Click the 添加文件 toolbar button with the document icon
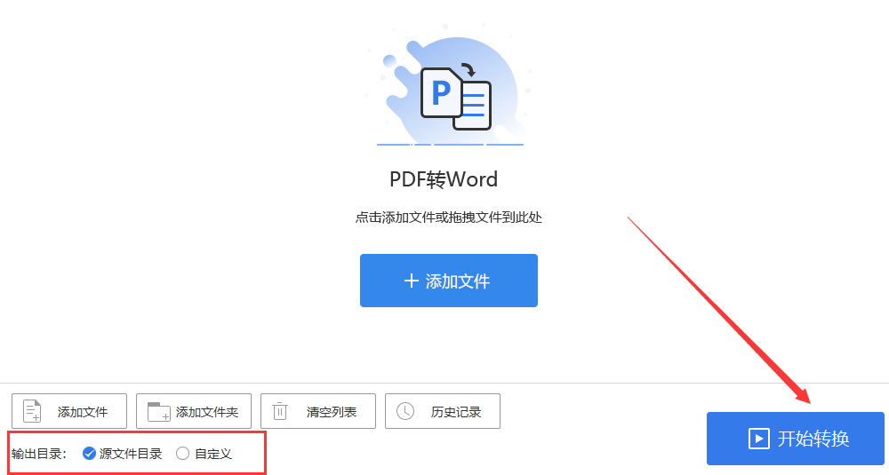Viewport: 889px width, 475px height. 69,411
